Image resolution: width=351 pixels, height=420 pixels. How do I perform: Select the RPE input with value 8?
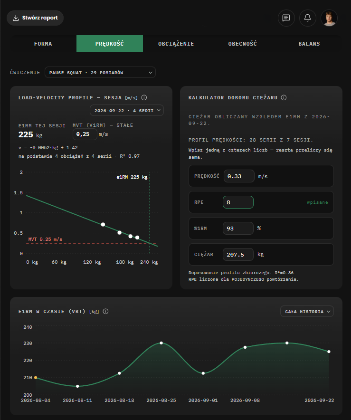pos(238,202)
